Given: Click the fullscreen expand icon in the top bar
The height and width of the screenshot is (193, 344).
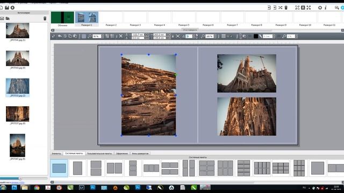Looking at the screenshot, I should click(309, 8).
